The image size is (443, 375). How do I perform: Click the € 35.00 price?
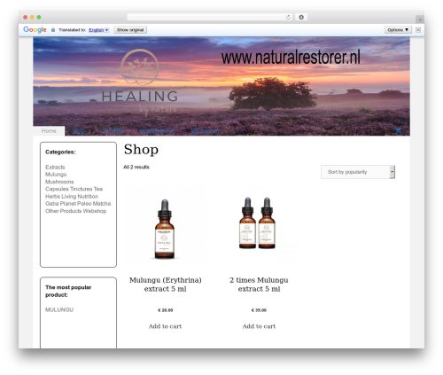259,310
